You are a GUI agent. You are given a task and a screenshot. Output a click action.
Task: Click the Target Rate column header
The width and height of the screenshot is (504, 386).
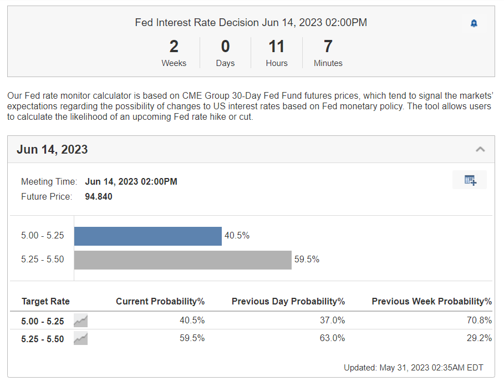pyautogui.click(x=45, y=302)
